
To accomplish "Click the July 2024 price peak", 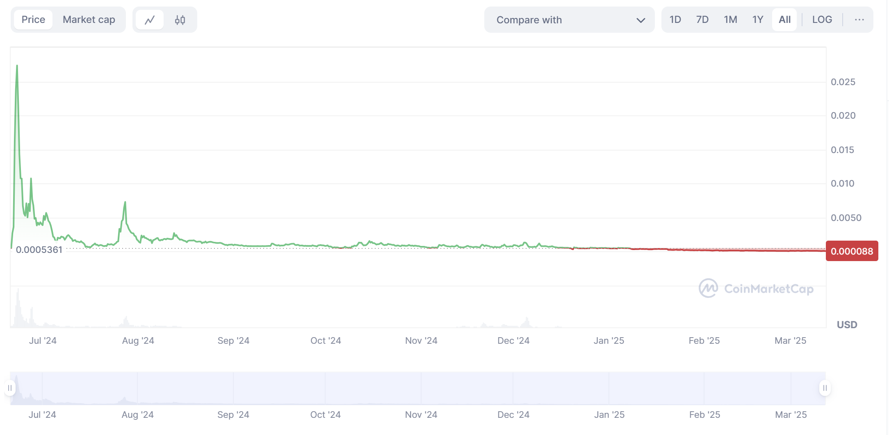I will click(17, 66).
